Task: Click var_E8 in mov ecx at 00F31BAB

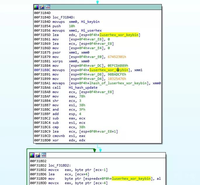Action: (106, 92)
